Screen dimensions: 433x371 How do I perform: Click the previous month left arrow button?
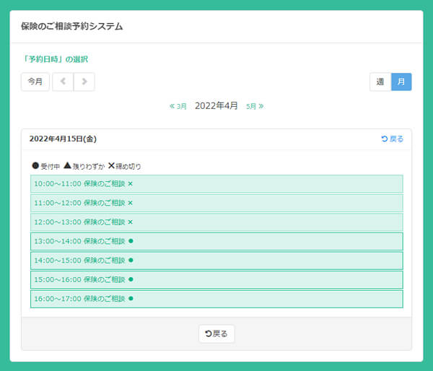(x=63, y=82)
